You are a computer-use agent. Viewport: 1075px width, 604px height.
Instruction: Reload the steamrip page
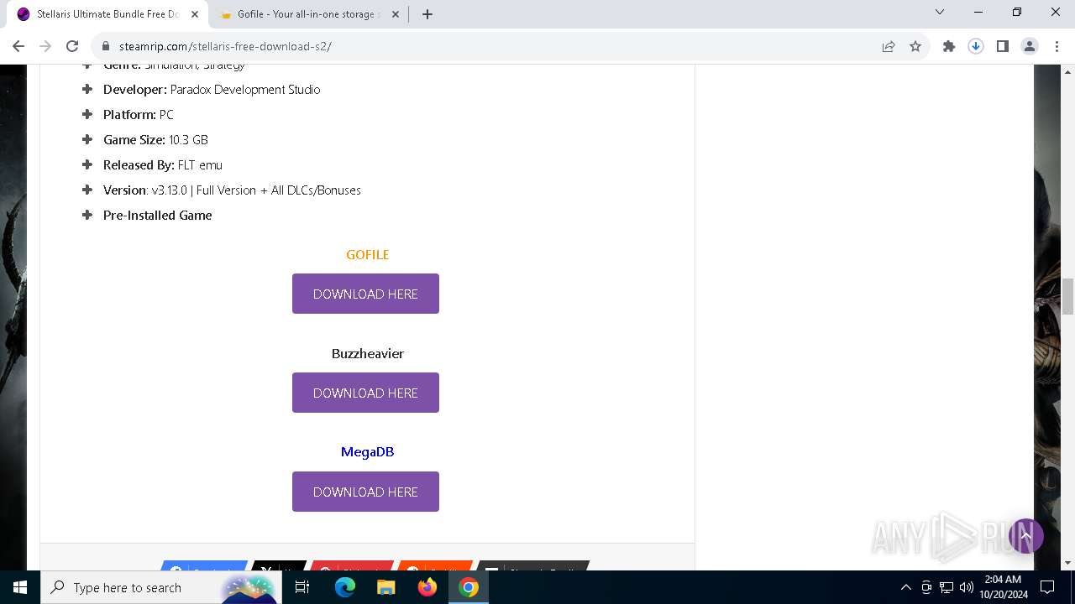(72, 46)
